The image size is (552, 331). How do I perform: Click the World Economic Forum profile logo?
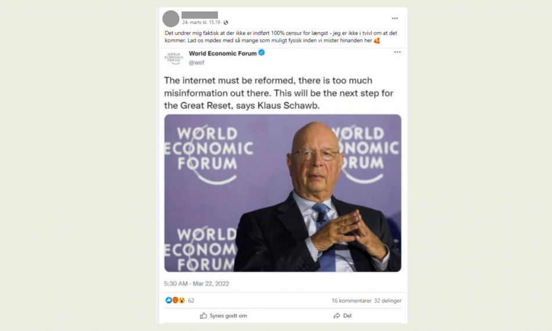coord(174,58)
